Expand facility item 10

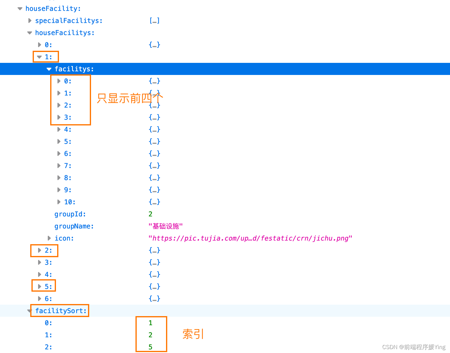click(59, 202)
